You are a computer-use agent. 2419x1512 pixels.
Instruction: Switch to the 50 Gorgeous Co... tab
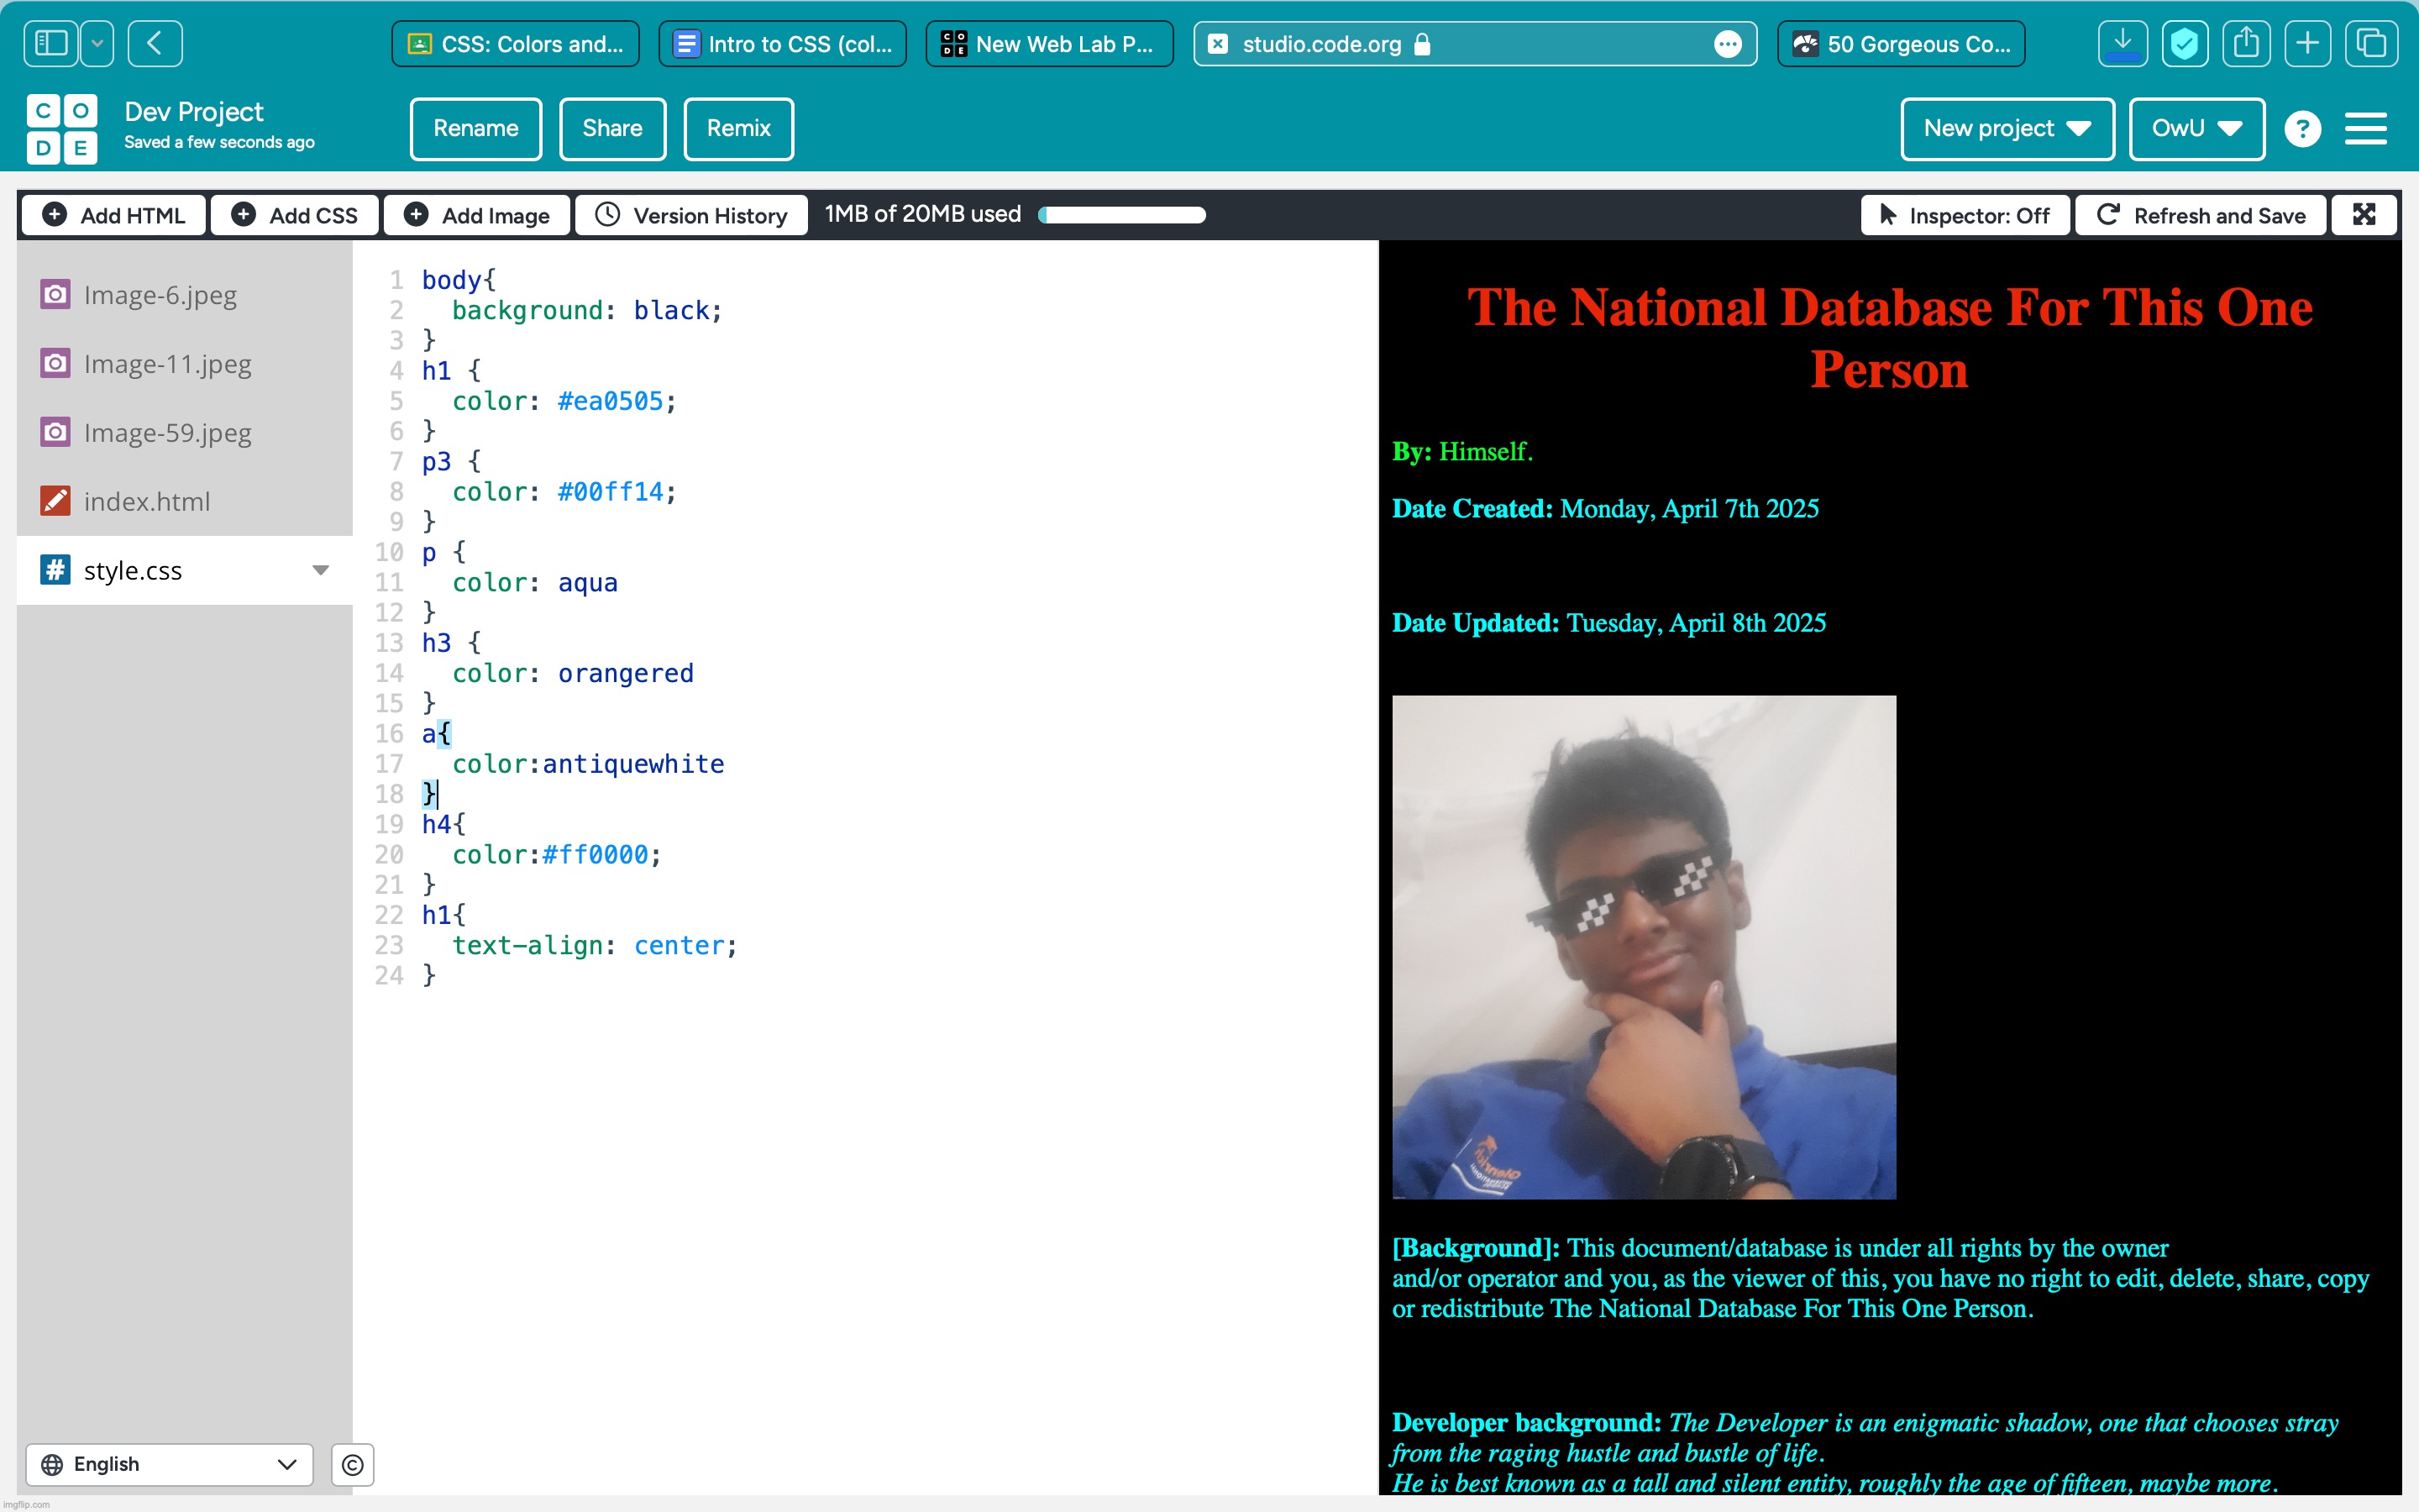pos(1902,44)
